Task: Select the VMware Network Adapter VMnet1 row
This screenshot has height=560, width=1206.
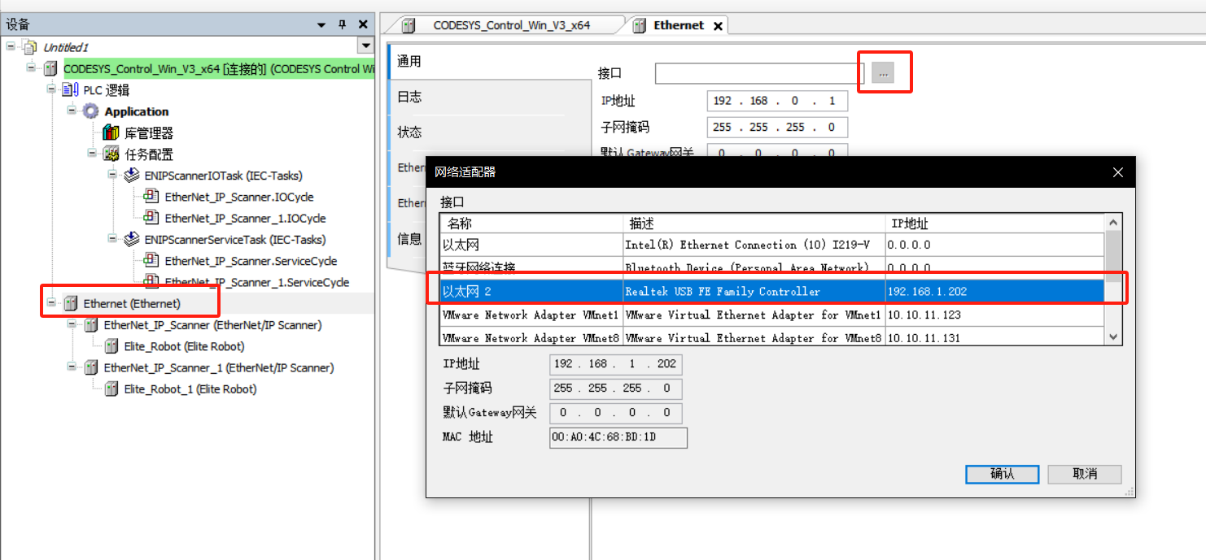Action: tap(531, 315)
